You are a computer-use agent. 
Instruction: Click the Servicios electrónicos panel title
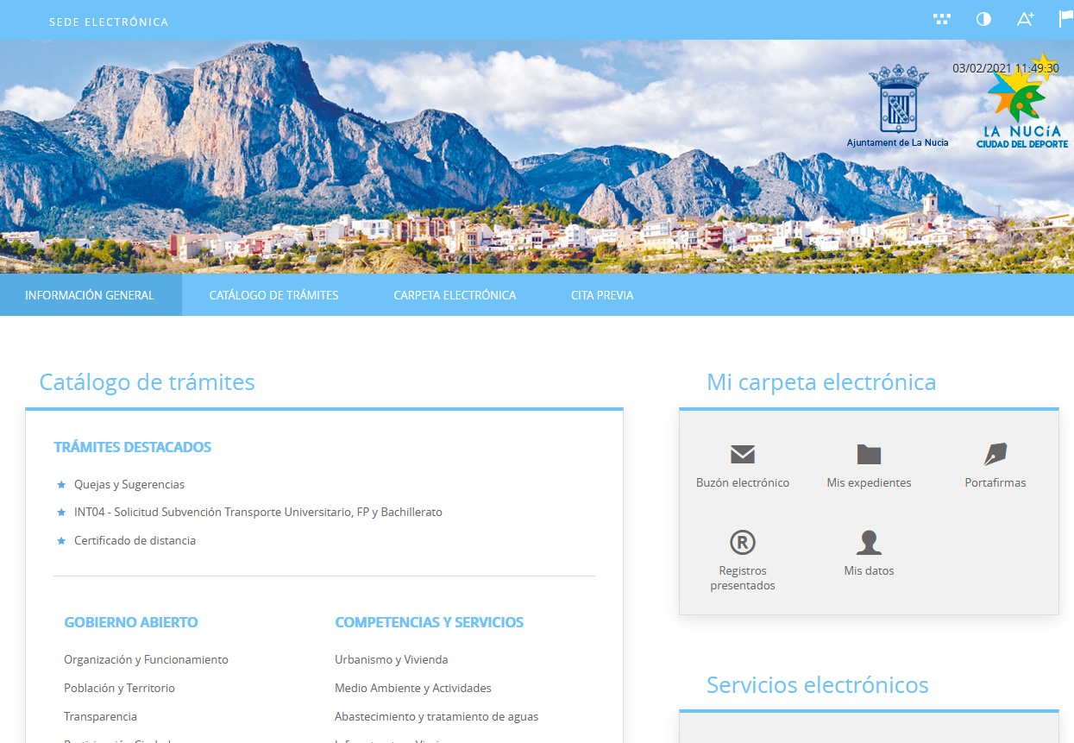tap(818, 685)
